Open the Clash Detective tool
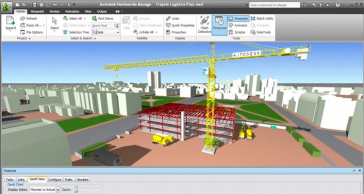This screenshot has width=364, height=194. [204, 25]
